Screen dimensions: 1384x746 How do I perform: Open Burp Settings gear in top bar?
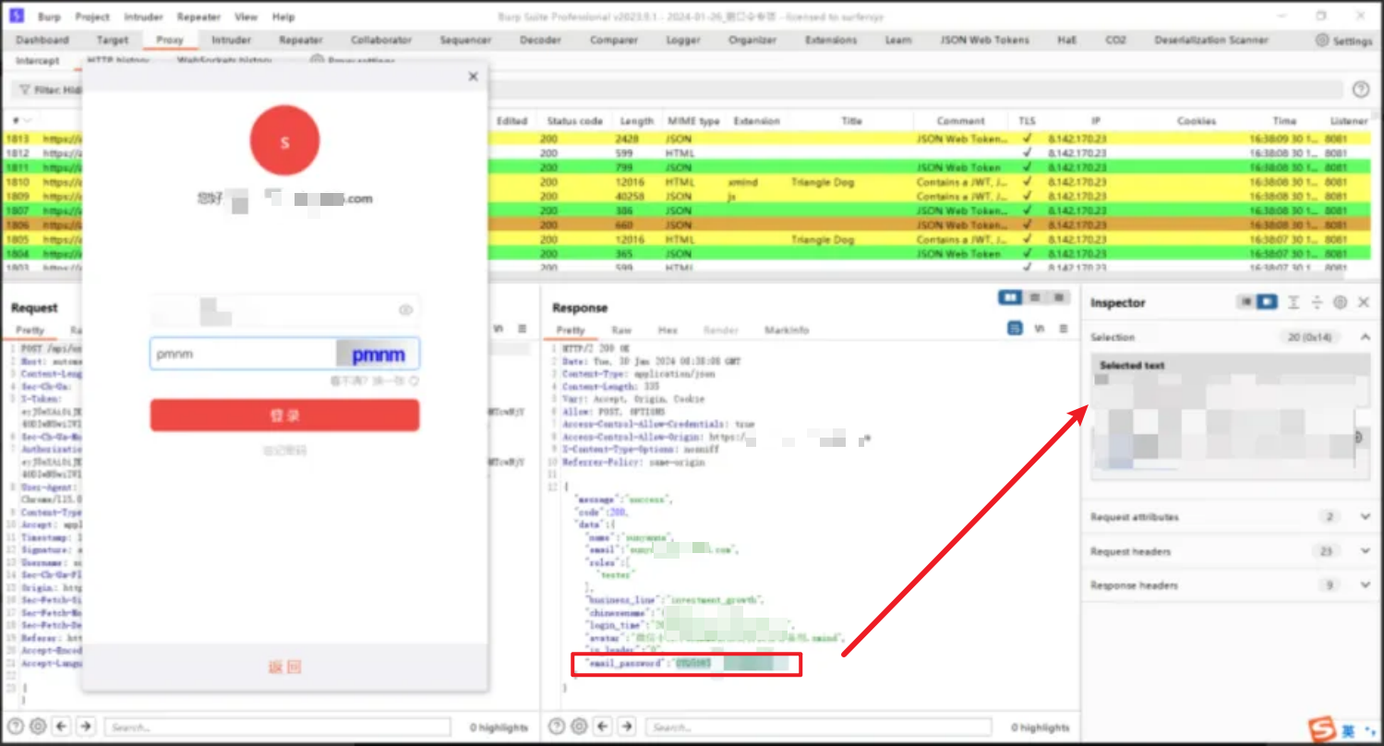(1343, 41)
